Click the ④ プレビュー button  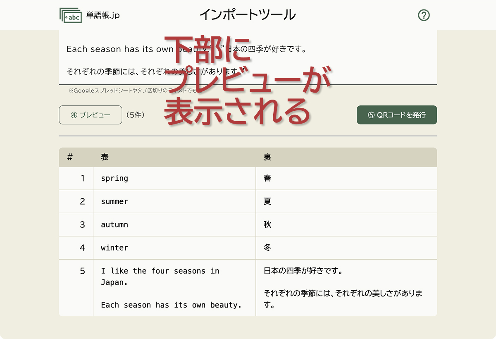(x=91, y=115)
